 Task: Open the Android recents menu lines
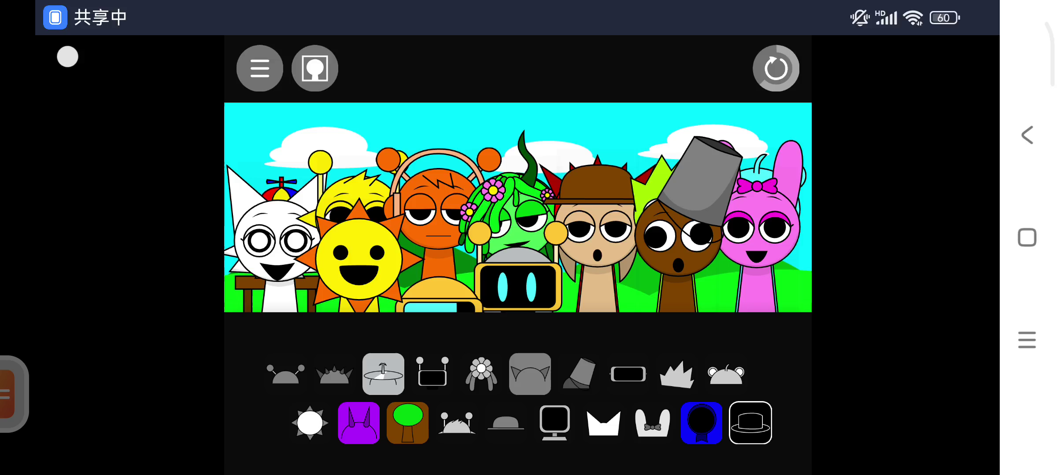pos(1027,340)
